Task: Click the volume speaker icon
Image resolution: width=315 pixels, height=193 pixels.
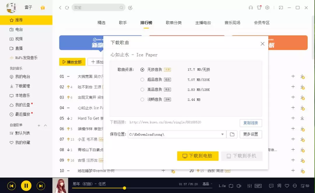Action: [x=239, y=186]
